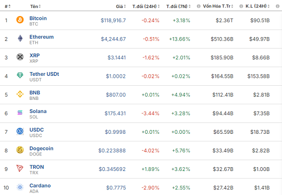
Task: Click the info icon after K.L (24H) column
Action: pos(277,6)
